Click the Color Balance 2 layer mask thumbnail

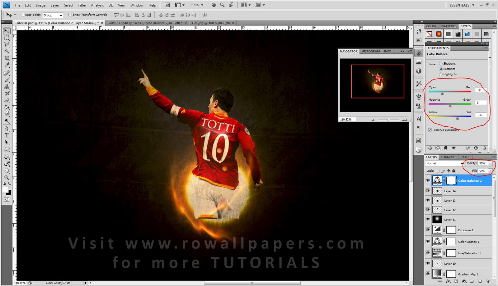coord(451,180)
